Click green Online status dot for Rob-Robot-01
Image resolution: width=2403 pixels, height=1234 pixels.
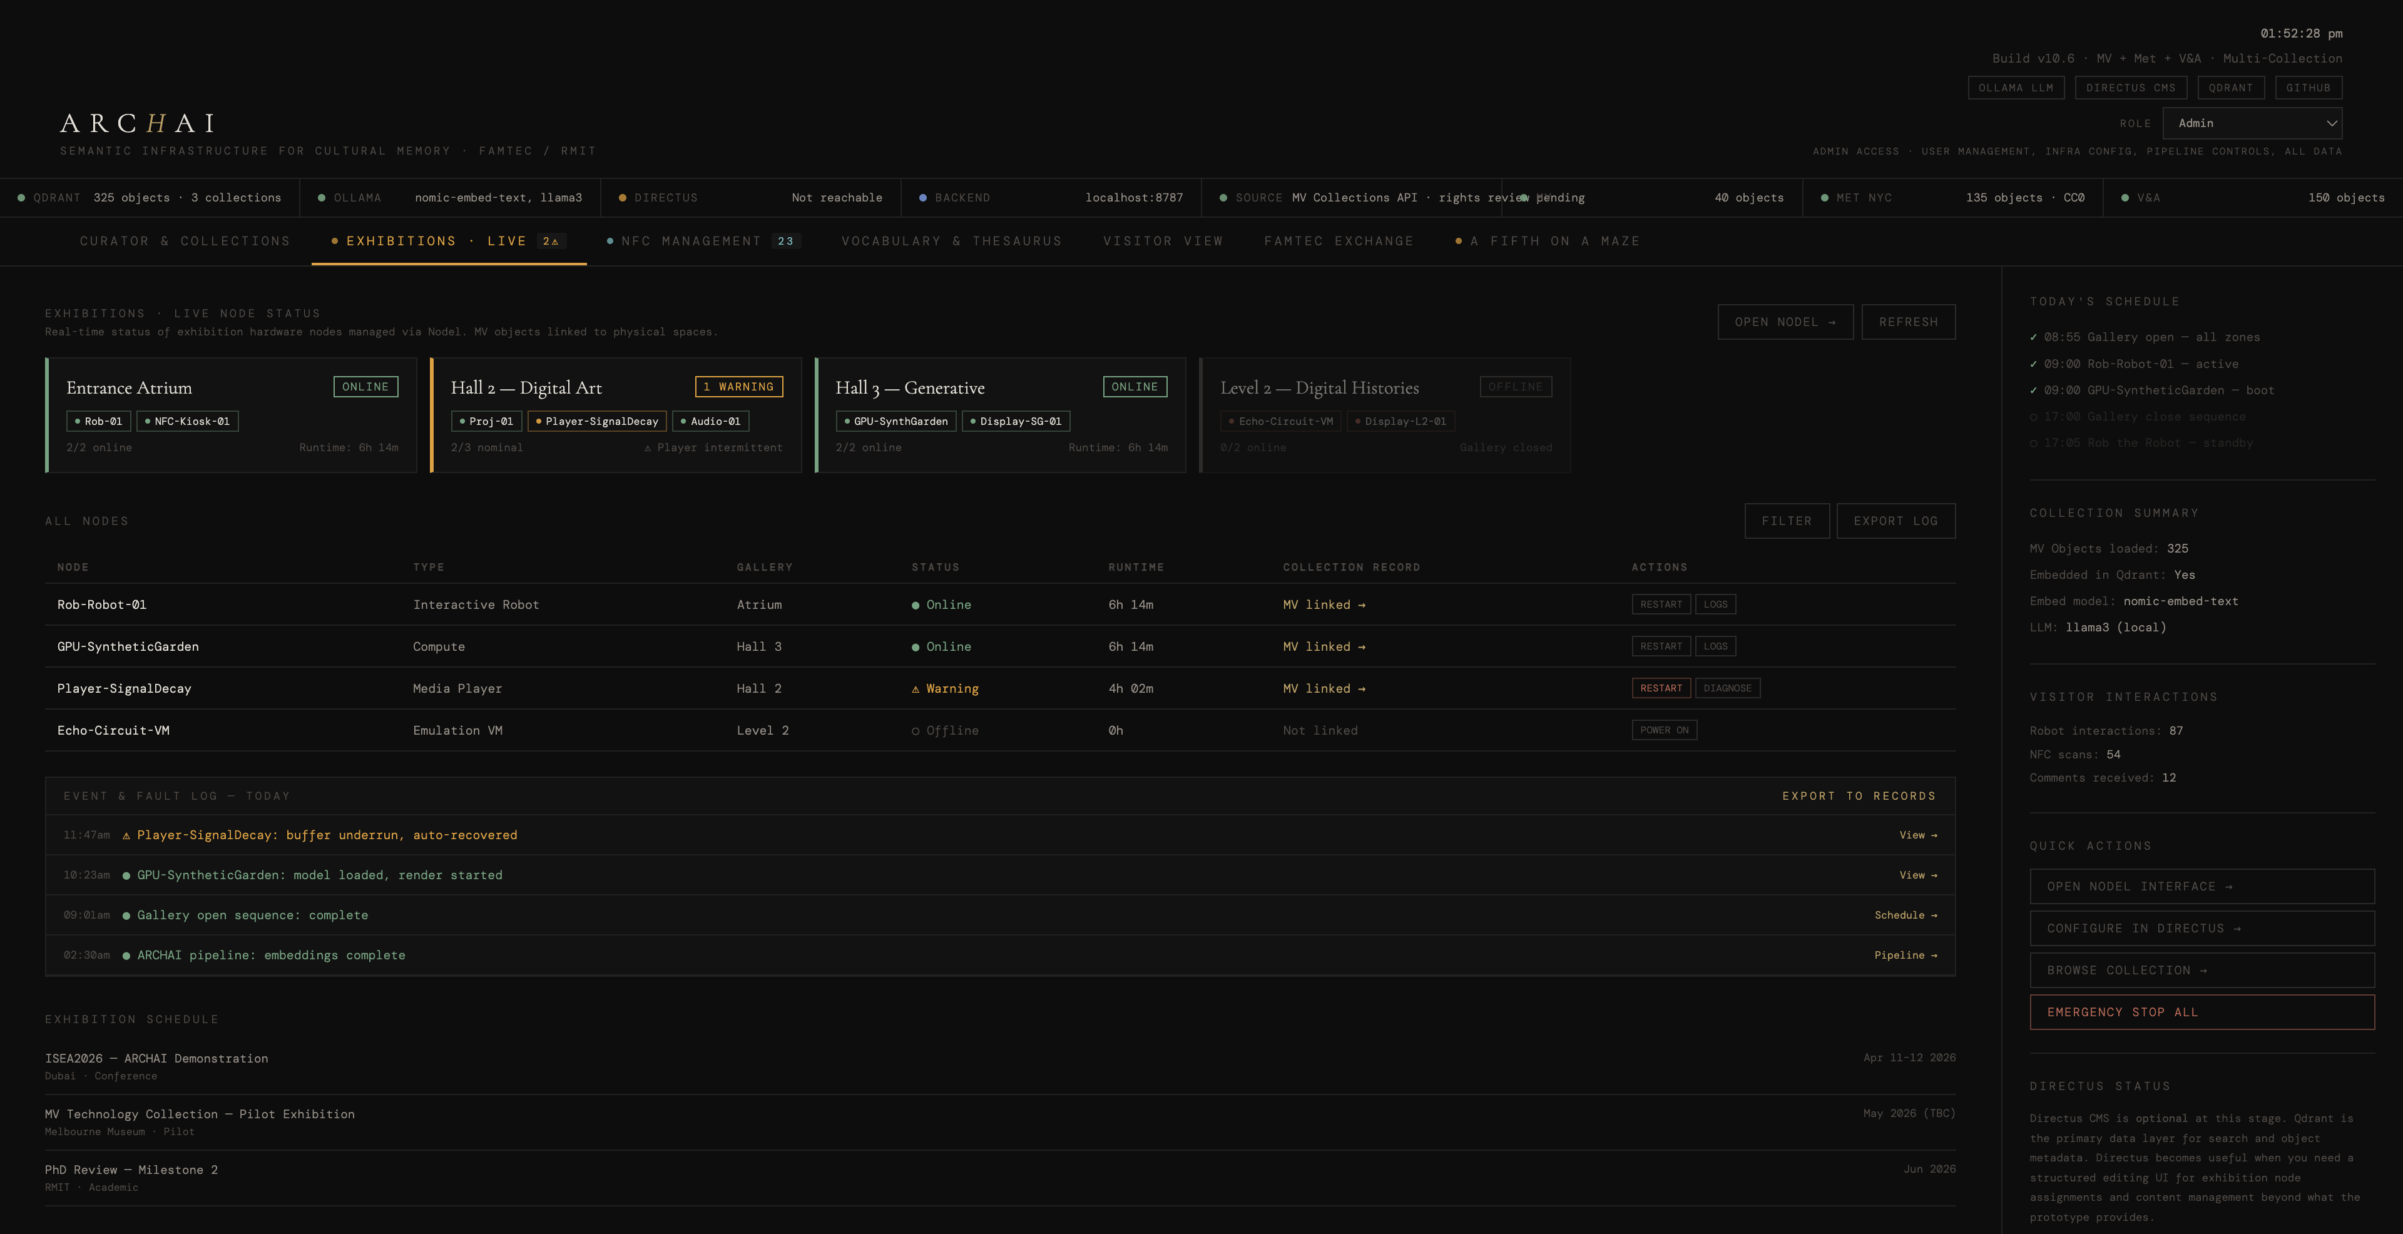point(915,605)
